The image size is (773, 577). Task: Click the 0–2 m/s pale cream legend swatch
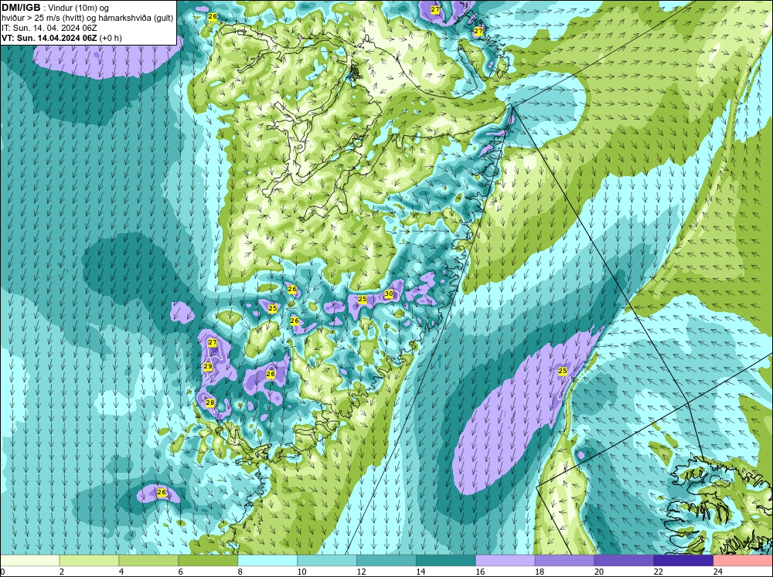pyautogui.click(x=29, y=561)
